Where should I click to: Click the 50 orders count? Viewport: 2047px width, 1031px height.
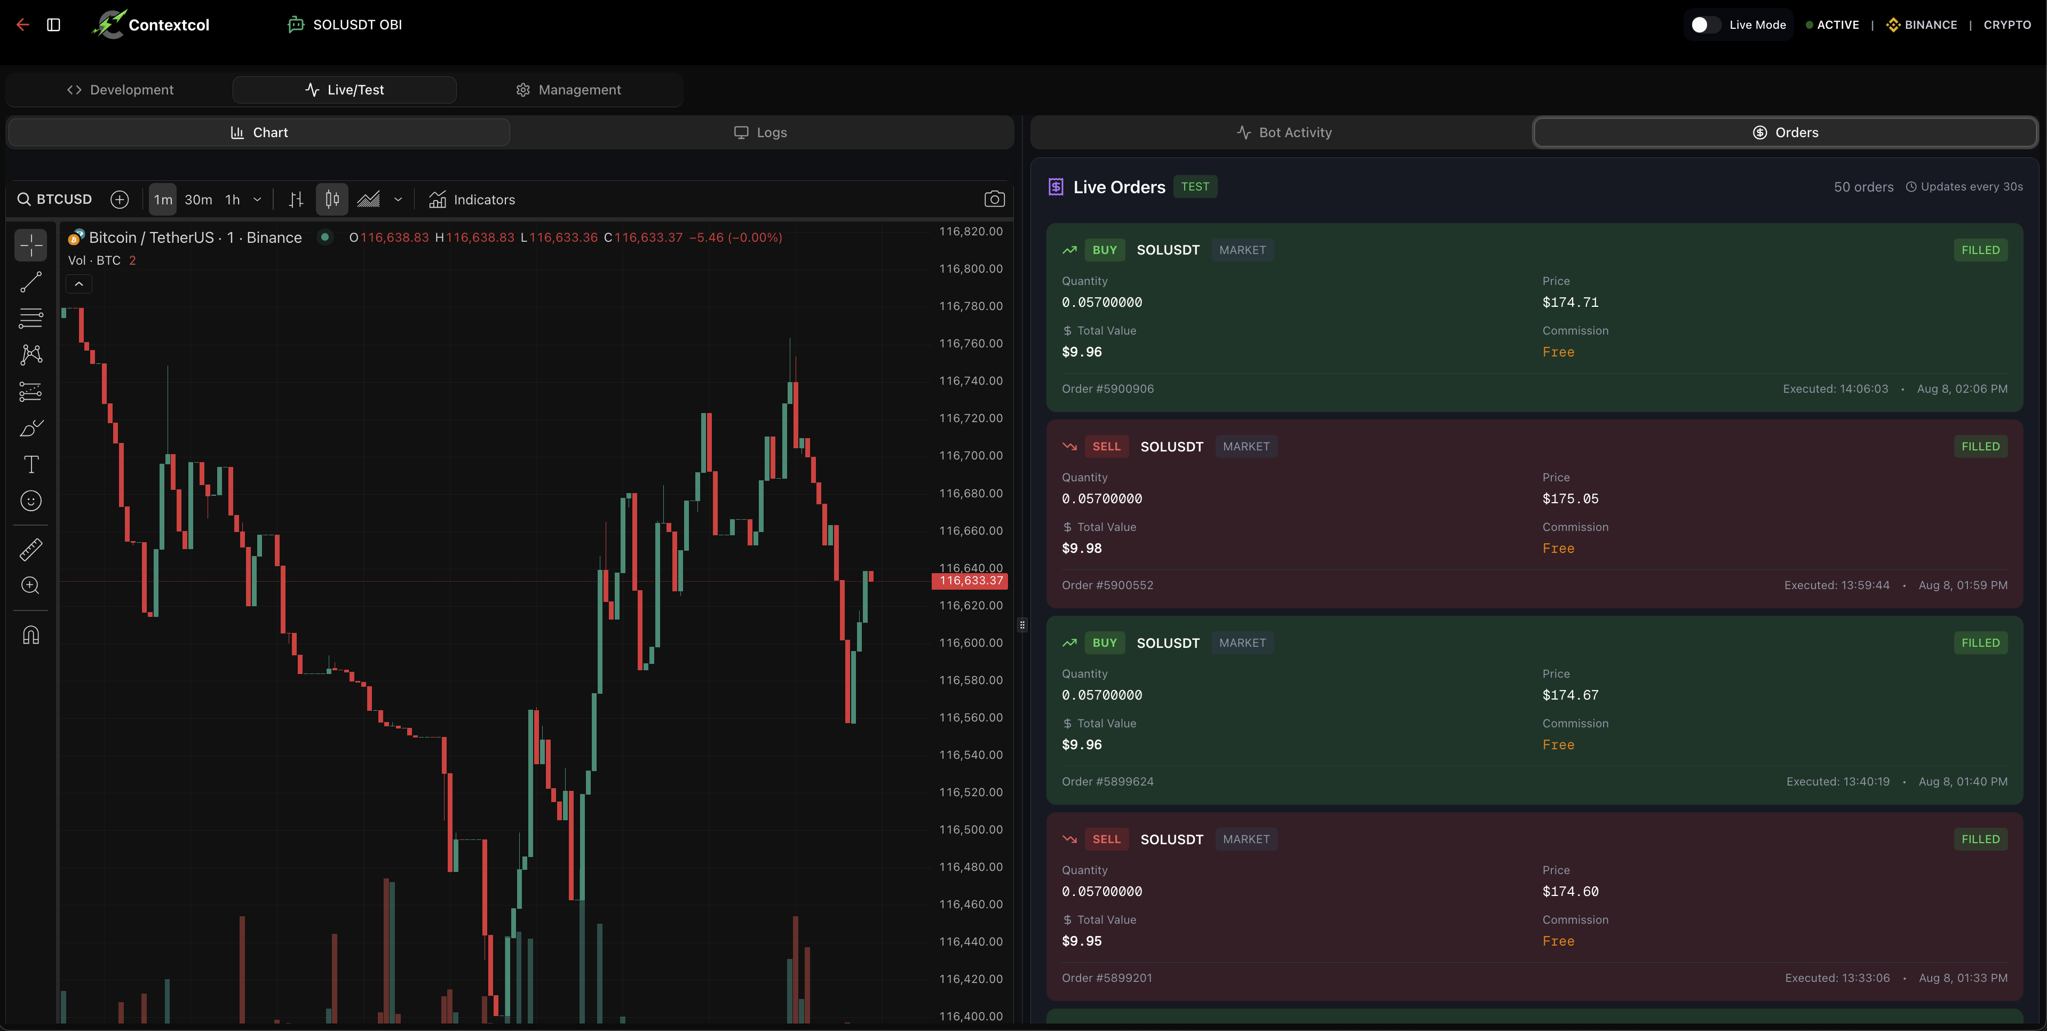[x=1863, y=187]
